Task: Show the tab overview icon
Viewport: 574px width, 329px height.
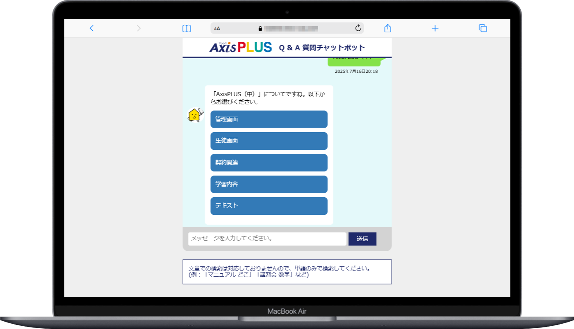Action: pyautogui.click(x=483, y=28)
